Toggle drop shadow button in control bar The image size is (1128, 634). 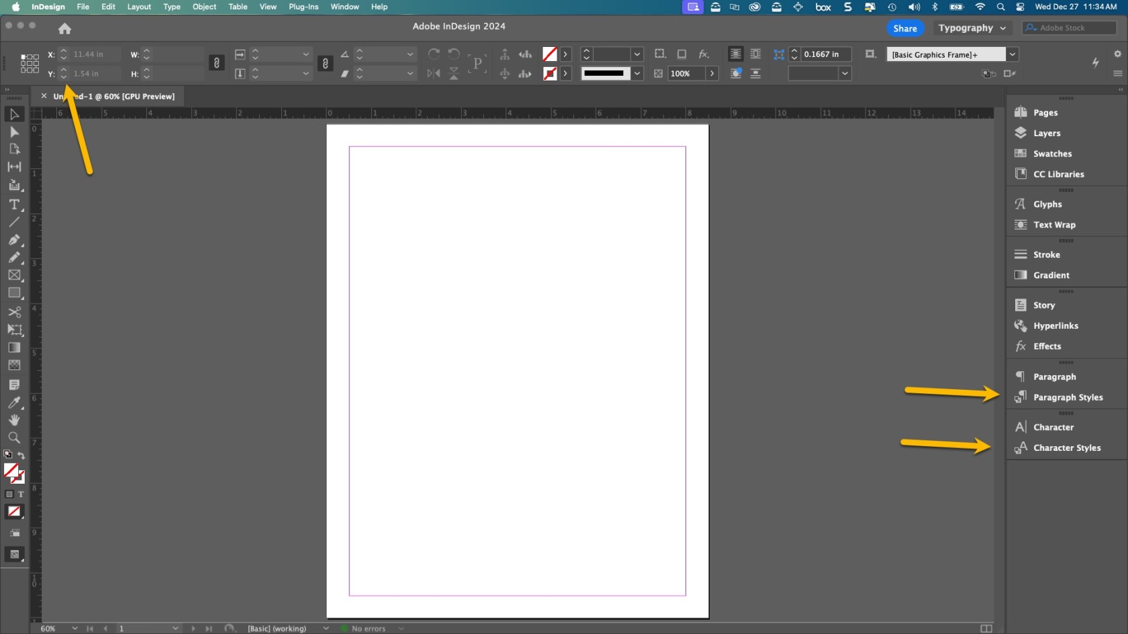[681, 54]
